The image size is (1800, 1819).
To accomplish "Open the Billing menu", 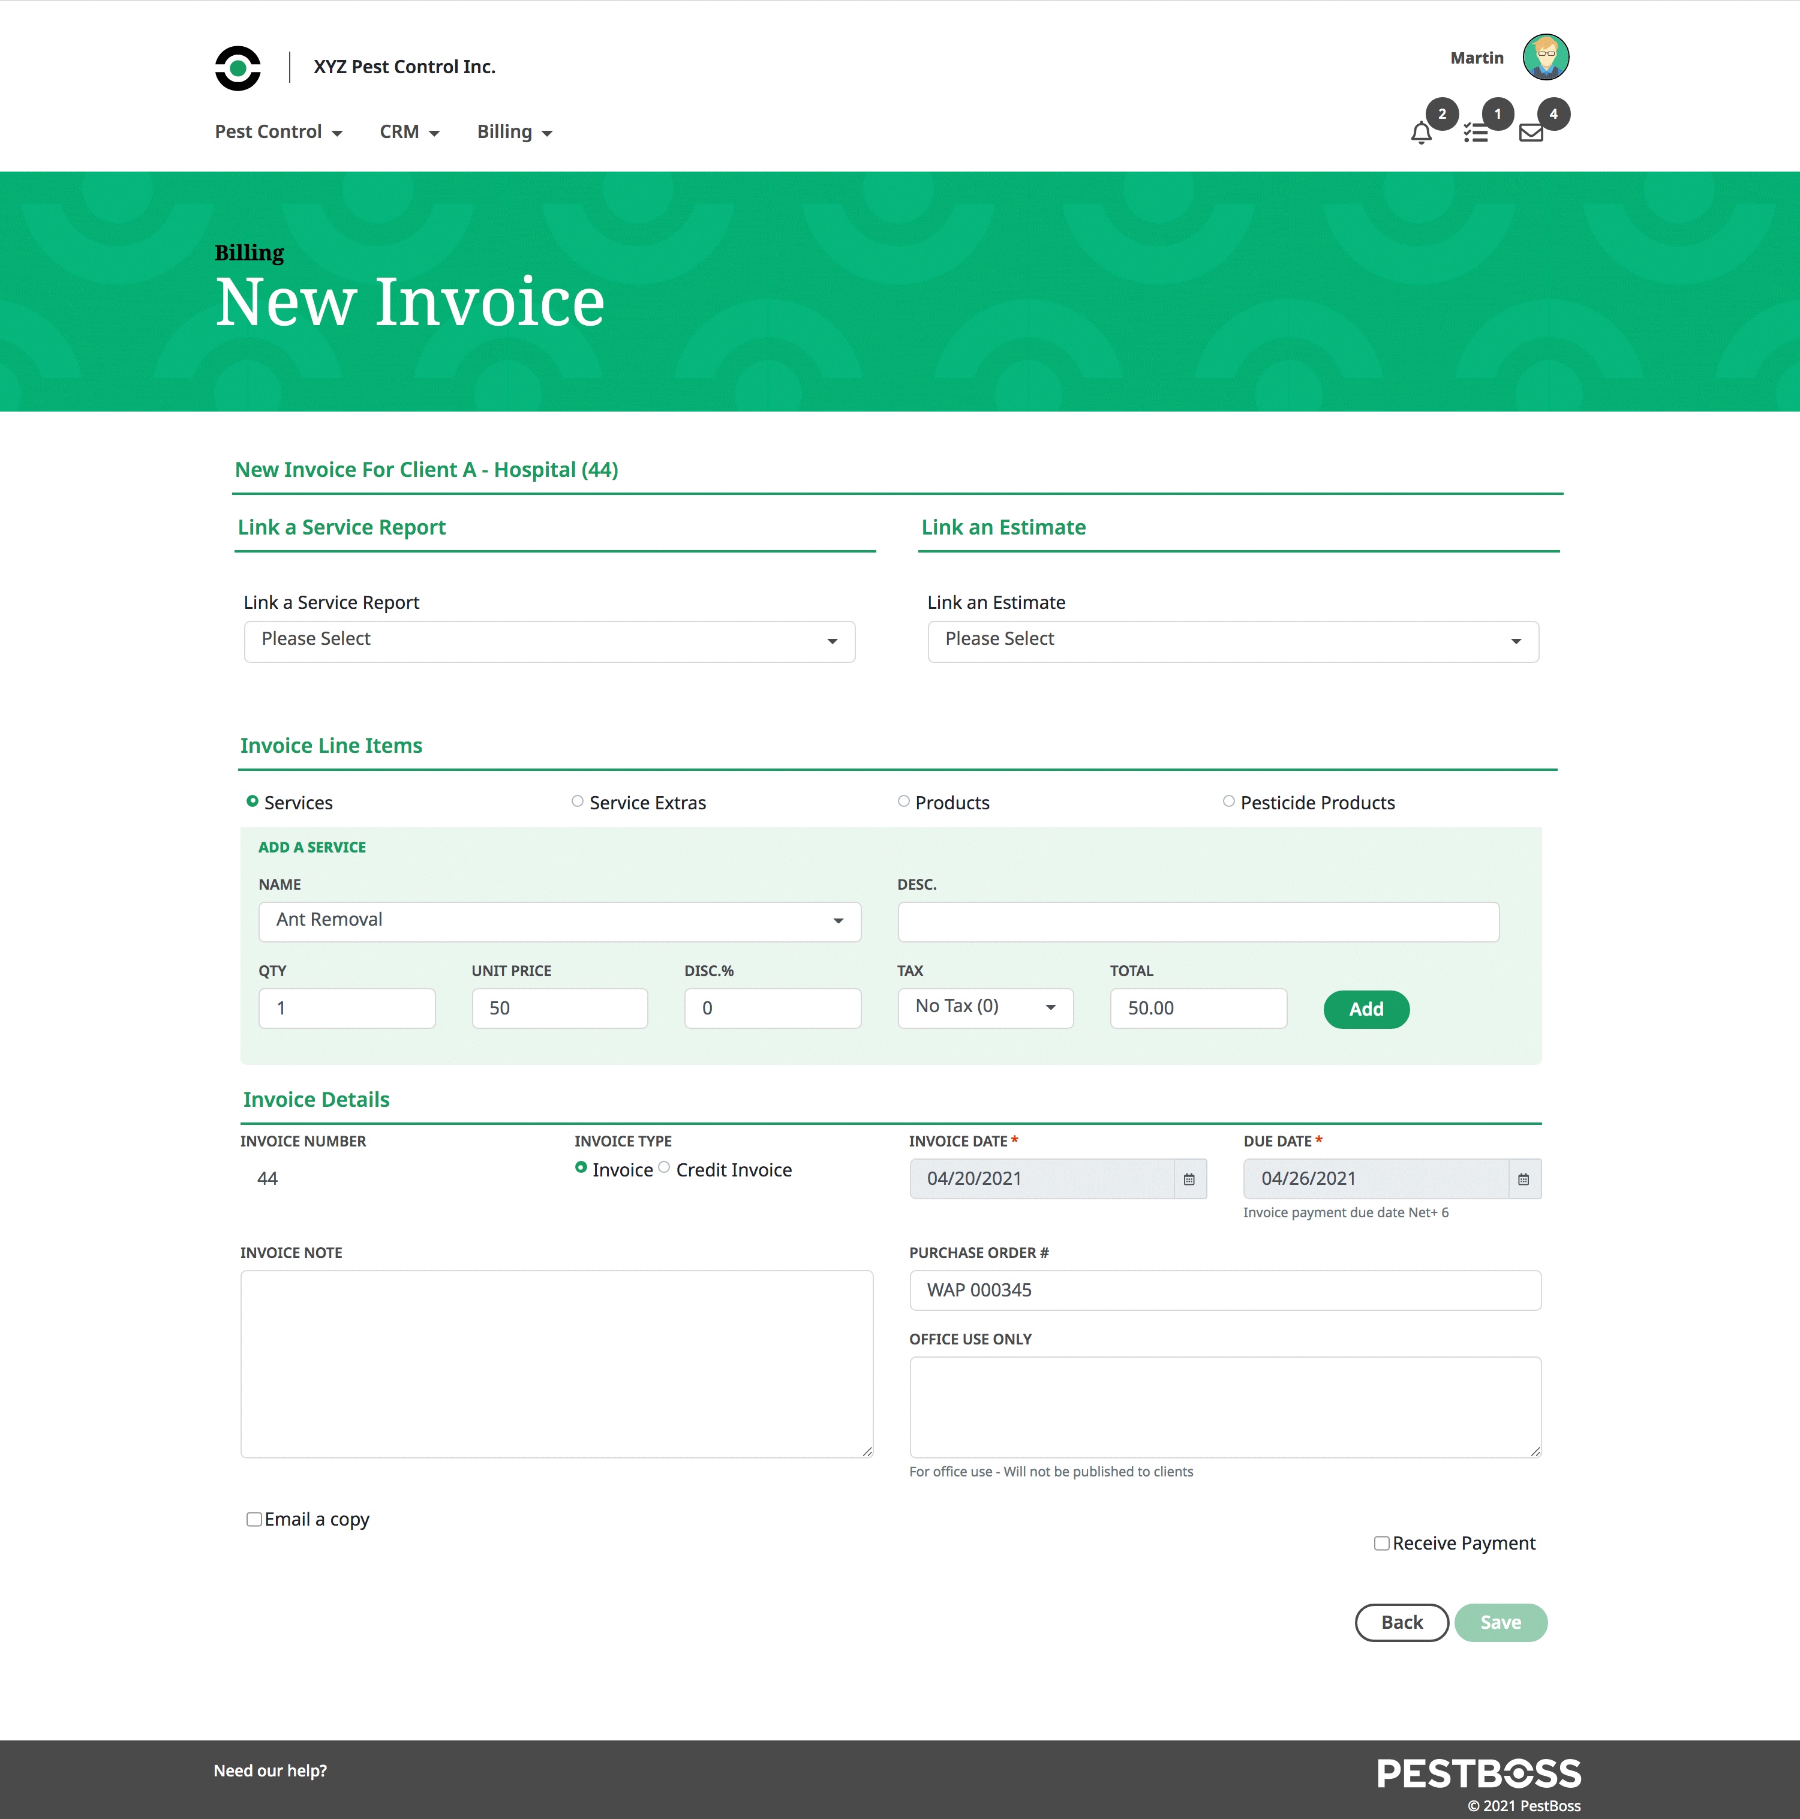I will point(514,132).
